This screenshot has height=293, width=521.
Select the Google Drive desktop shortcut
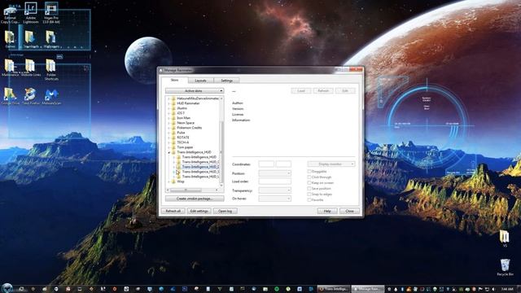10,96
